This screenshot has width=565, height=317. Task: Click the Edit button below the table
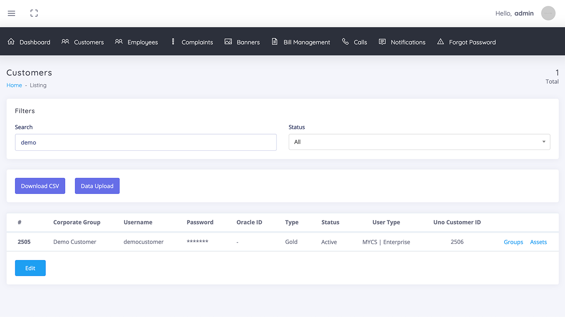point(30,268)
